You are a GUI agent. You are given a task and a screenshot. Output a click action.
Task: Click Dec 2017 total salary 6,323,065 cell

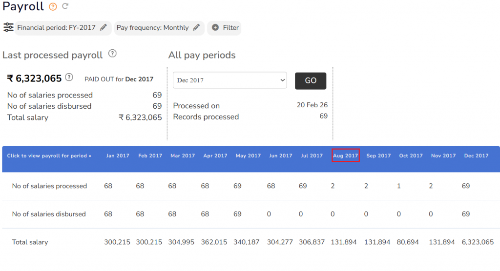coord(478,242)
